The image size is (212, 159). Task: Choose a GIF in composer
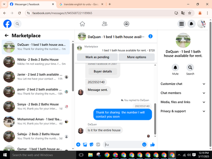[98, 145]
